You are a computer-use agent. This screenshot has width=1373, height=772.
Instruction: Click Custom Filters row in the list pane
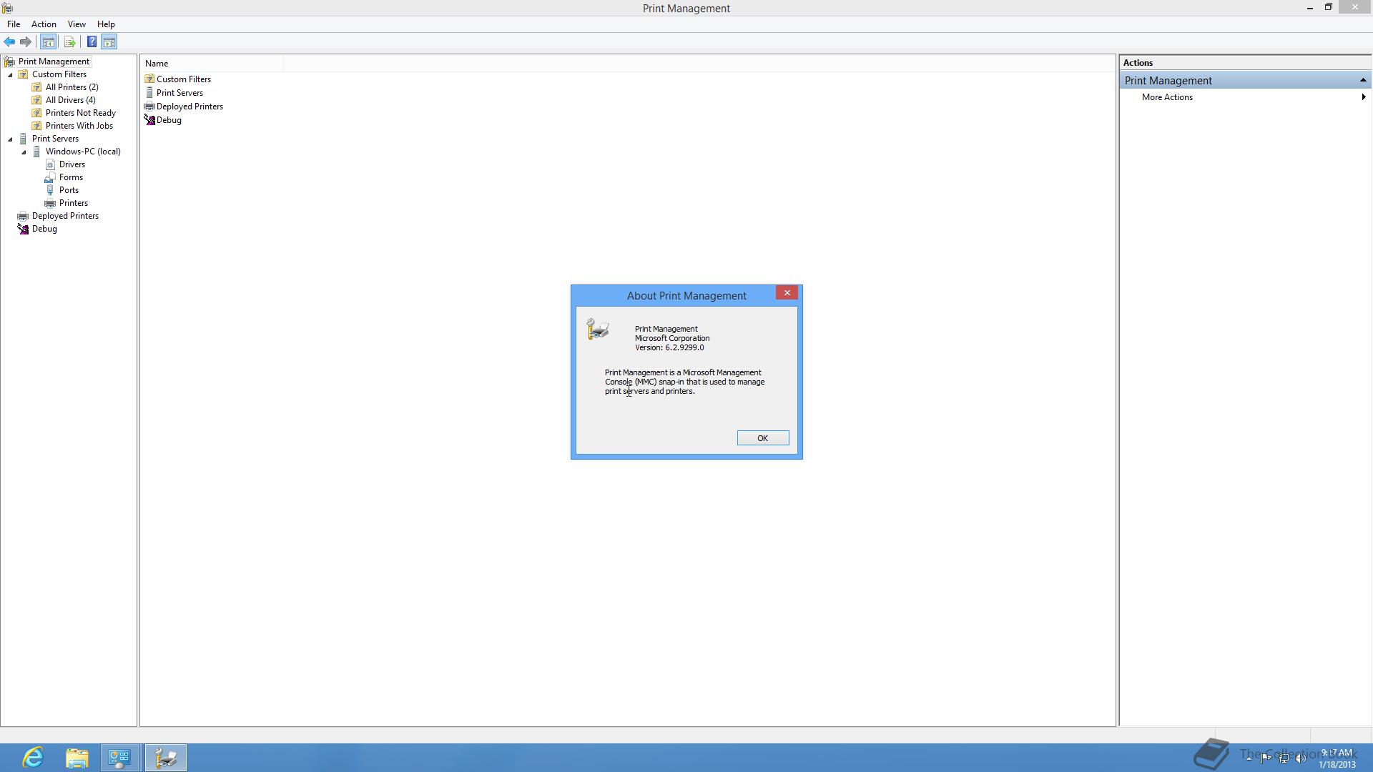point(184,79)
